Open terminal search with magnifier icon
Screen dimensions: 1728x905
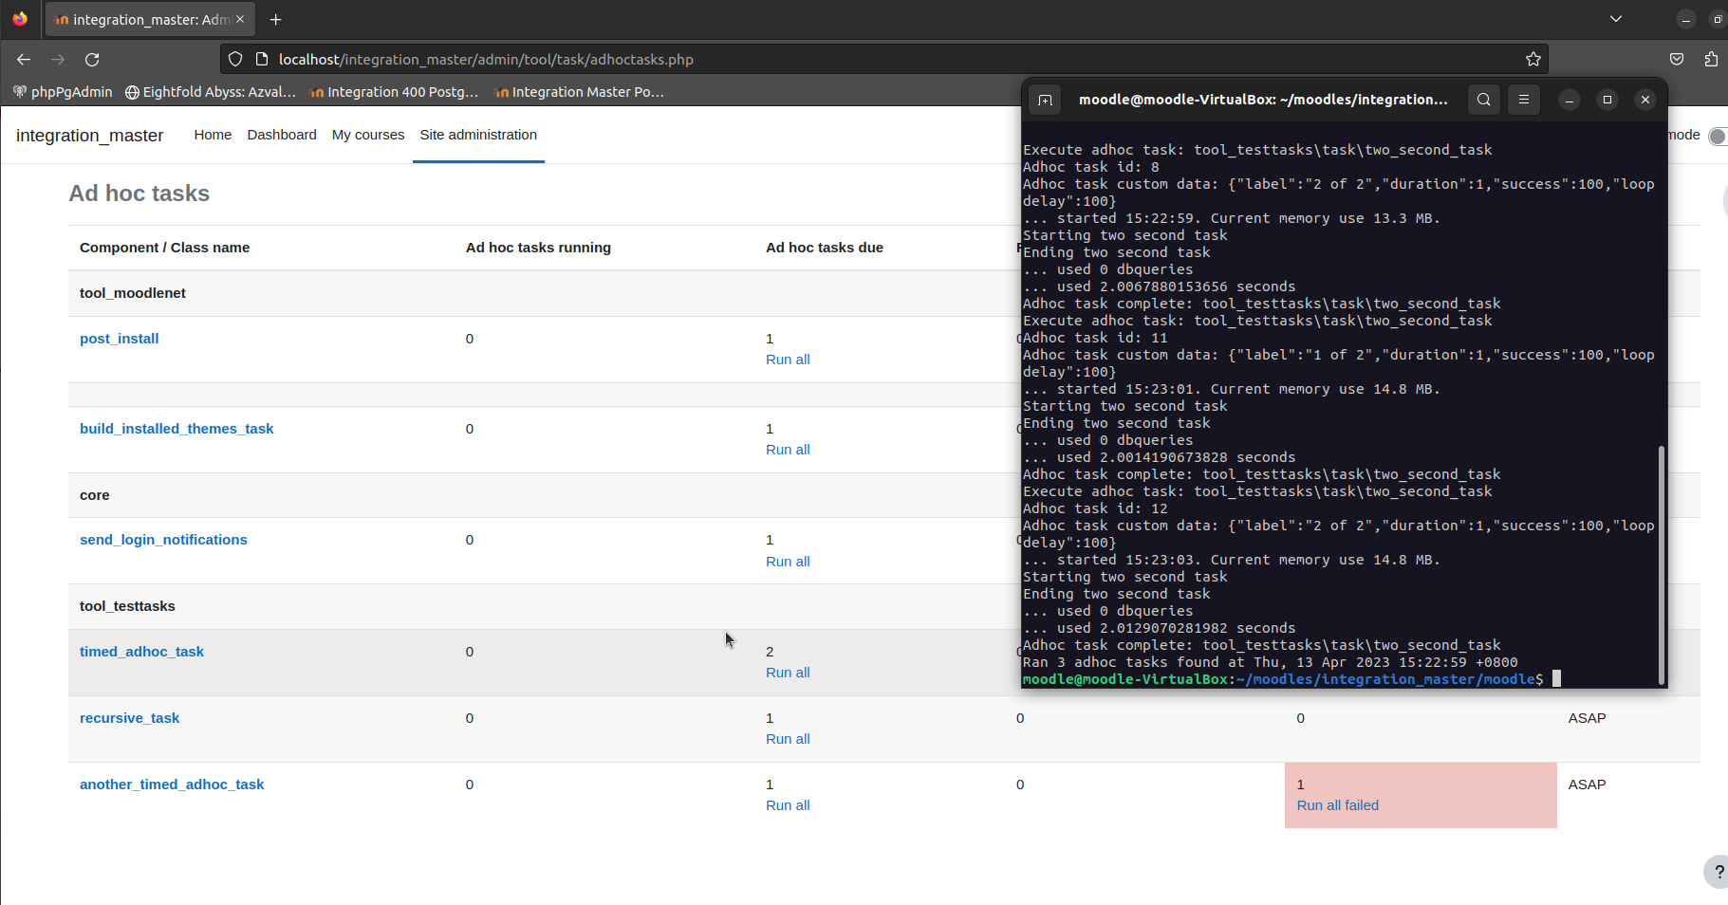point(1484,100)
